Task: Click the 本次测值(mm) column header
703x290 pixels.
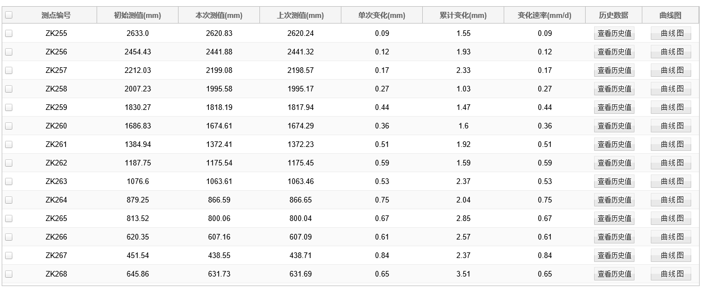Action: (x=219, y=15)
